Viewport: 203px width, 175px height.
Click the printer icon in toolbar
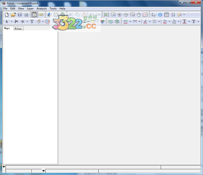26,15
